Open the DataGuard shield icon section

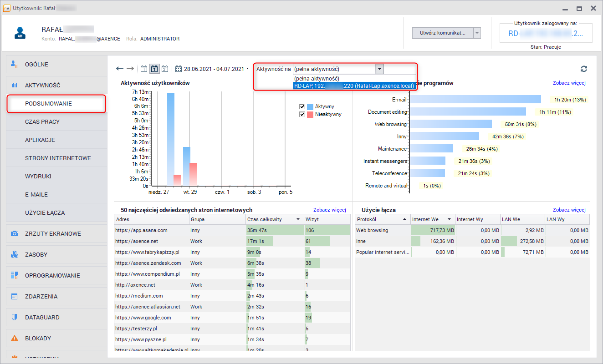point(15,317)
